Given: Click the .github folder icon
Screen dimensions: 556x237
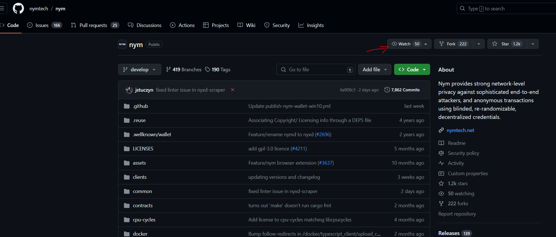Looking at the screenshot, I should point(127,106).
